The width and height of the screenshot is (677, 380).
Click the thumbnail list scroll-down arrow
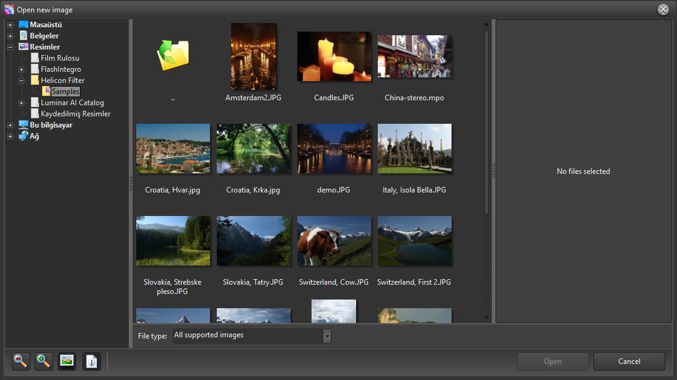click(x=487, y=317)
